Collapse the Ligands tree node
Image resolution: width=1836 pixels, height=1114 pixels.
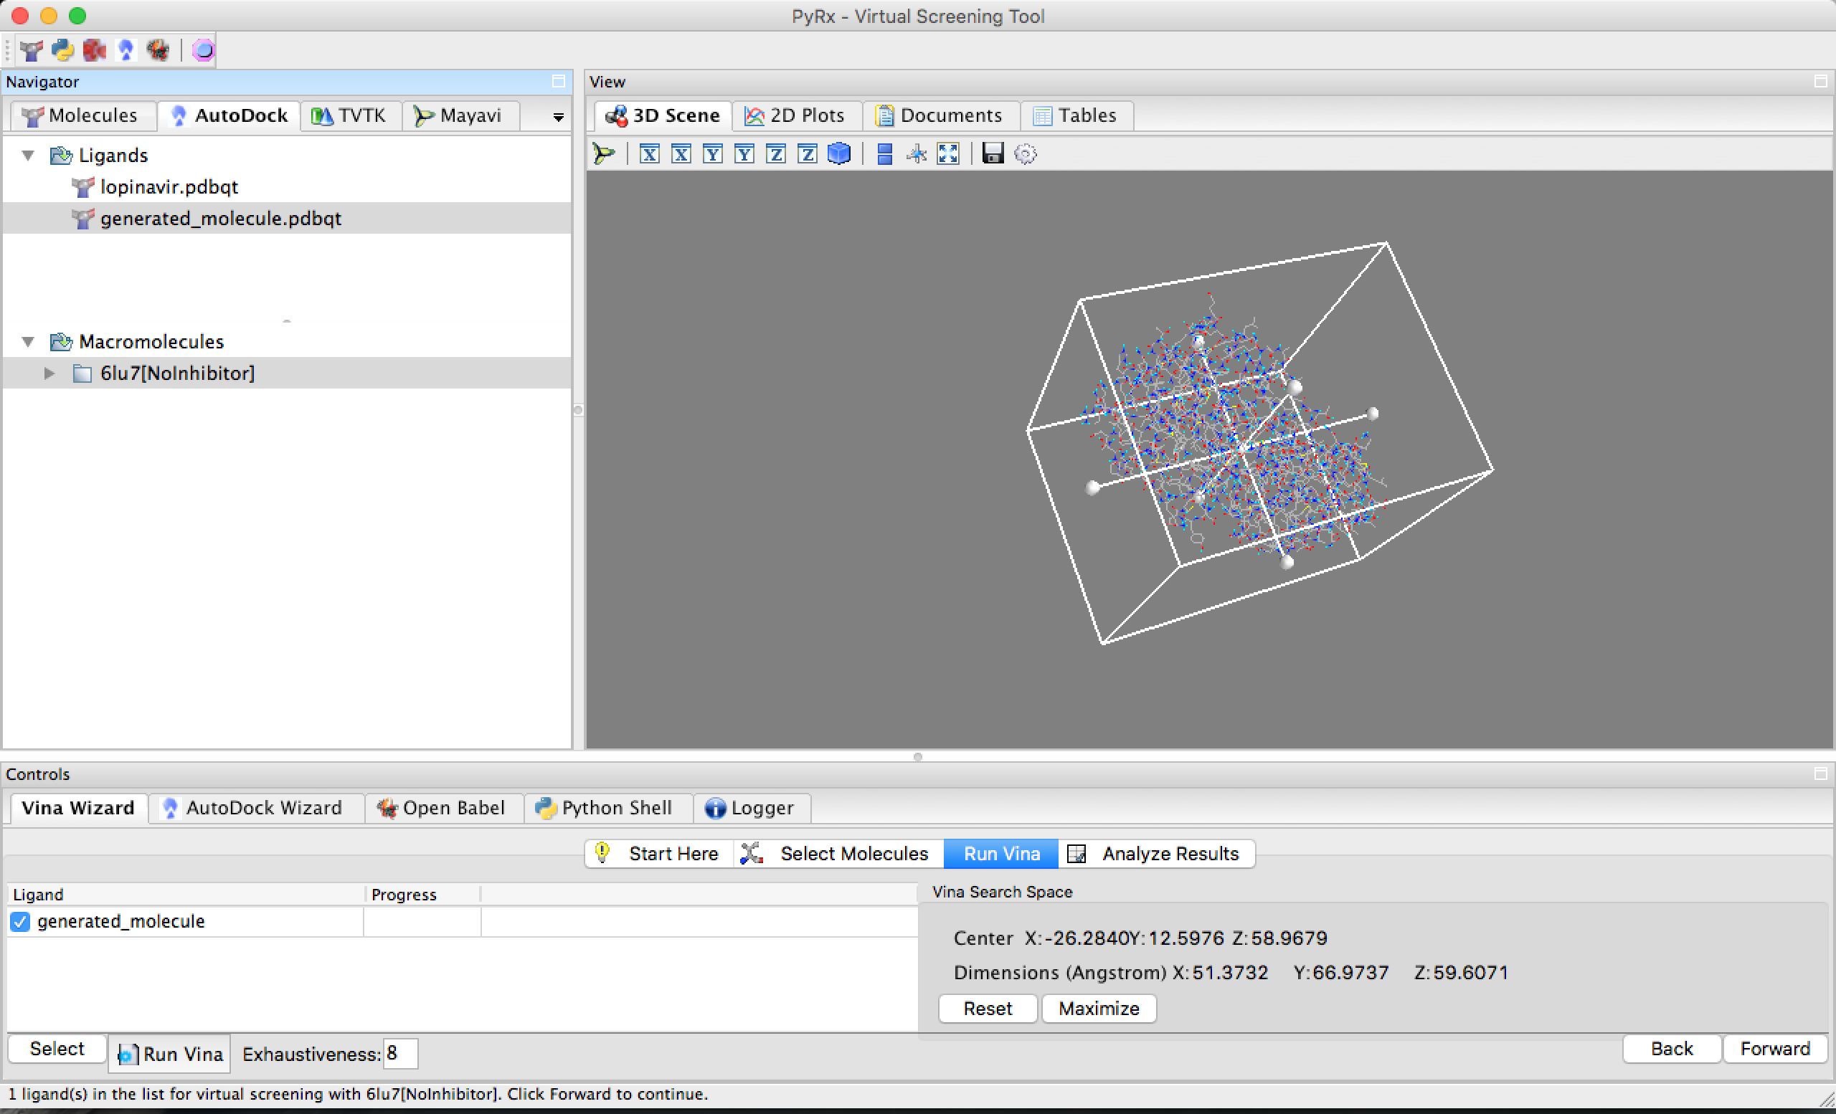coord(28,156)
